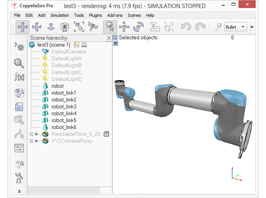Open the Bullet physics engine dropdown

(x=235, y=27)
